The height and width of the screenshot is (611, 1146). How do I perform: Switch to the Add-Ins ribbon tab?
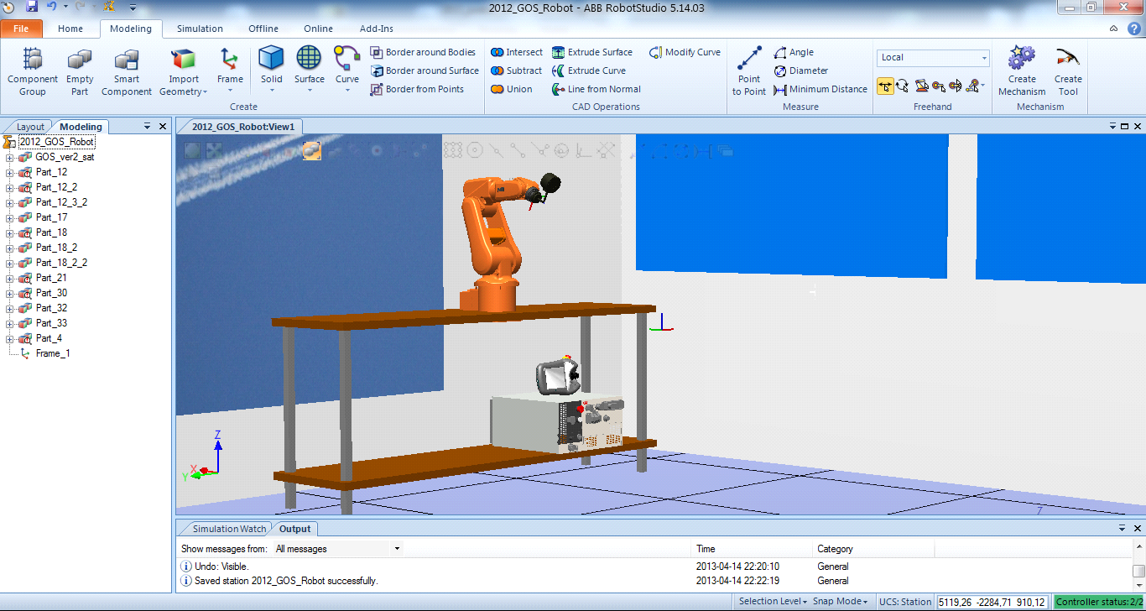tap(377, 29)
